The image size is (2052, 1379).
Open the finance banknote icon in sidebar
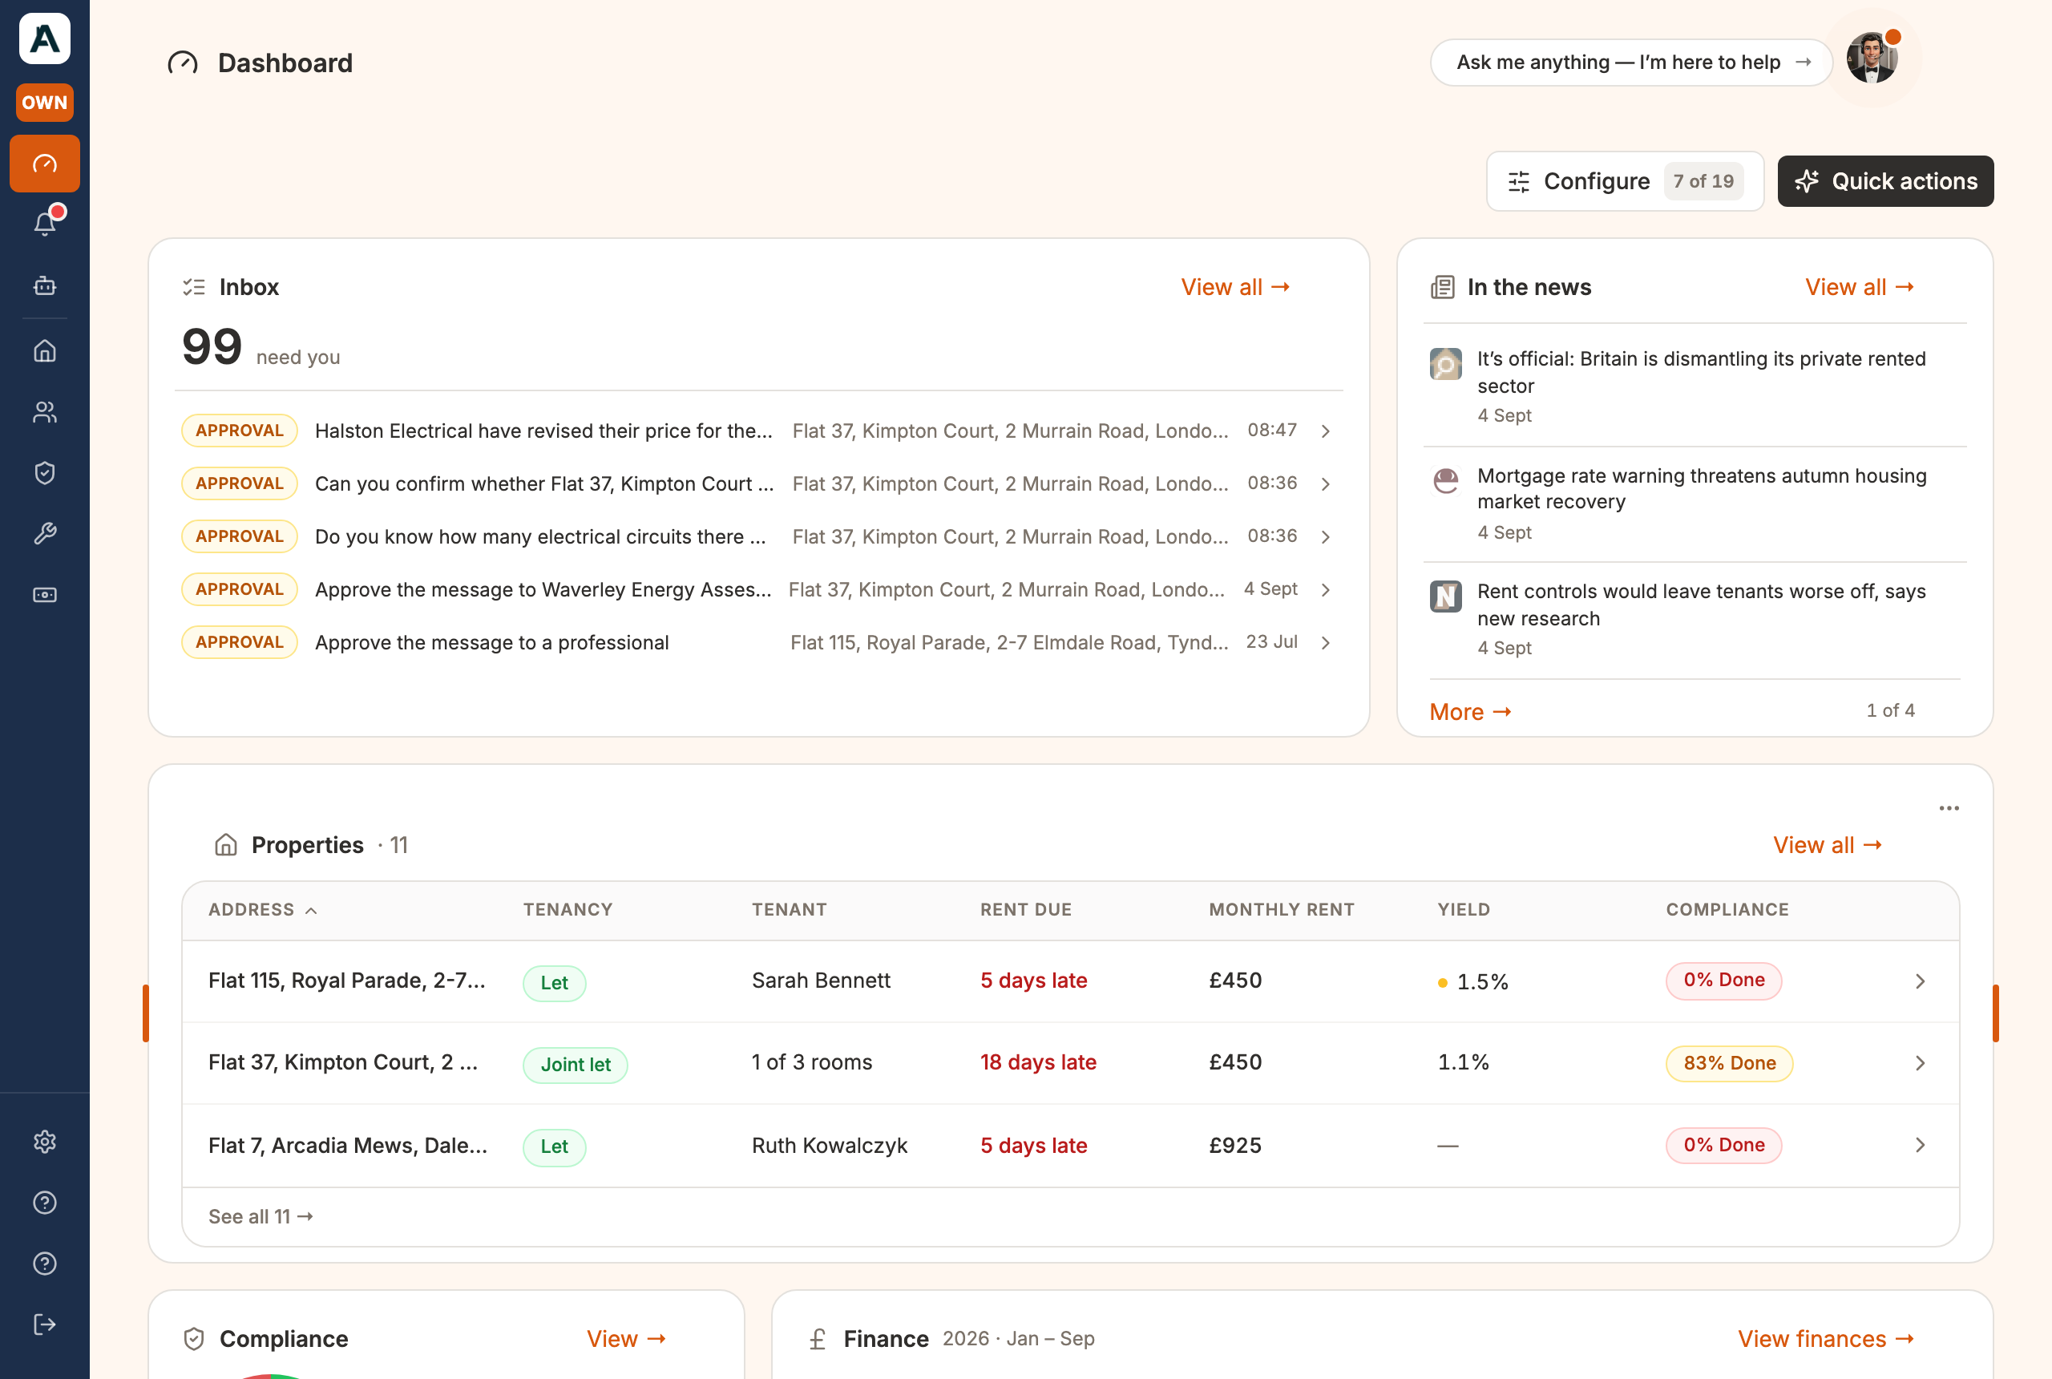[45, 596]
